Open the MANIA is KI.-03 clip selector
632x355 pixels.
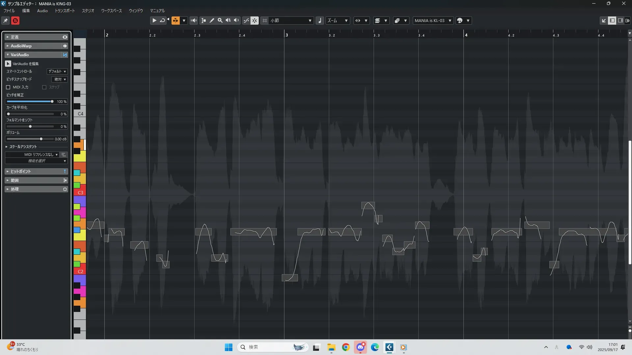(x=433, y=20)
